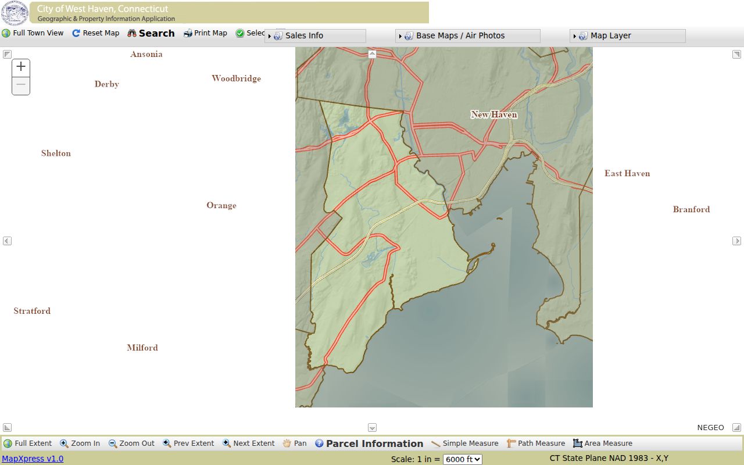This screenshot has width=744, height=465.
Task: Expand the Map Layer panel
Action: [x=628, y=36]
